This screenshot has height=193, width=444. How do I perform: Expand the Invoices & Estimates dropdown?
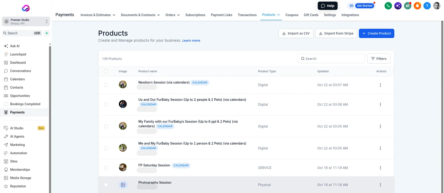click(x=98, y=15)
